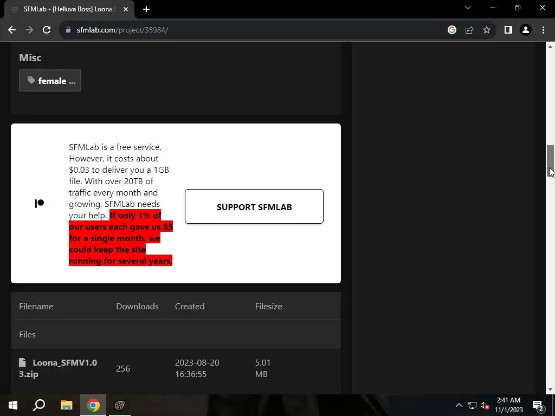The image size is (555, 416).
Task: Click the highlighted red donation text
Action: 121,238
